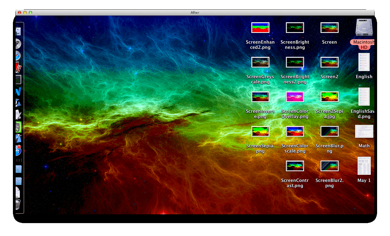Select the magenta ScreenColorOverlay.png file
Viewport: 390px width, 236px height.
(x=295, y=97)
